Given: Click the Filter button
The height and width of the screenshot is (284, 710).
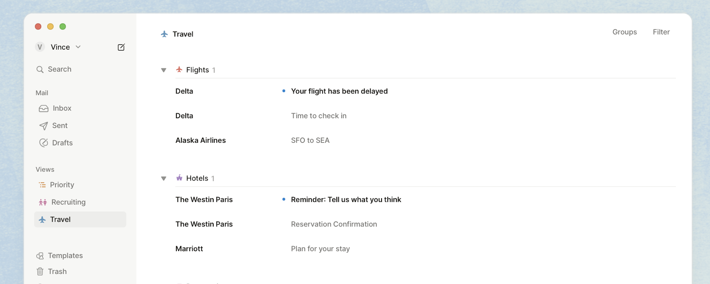Looking at the screenshot, I should (661, 32).
